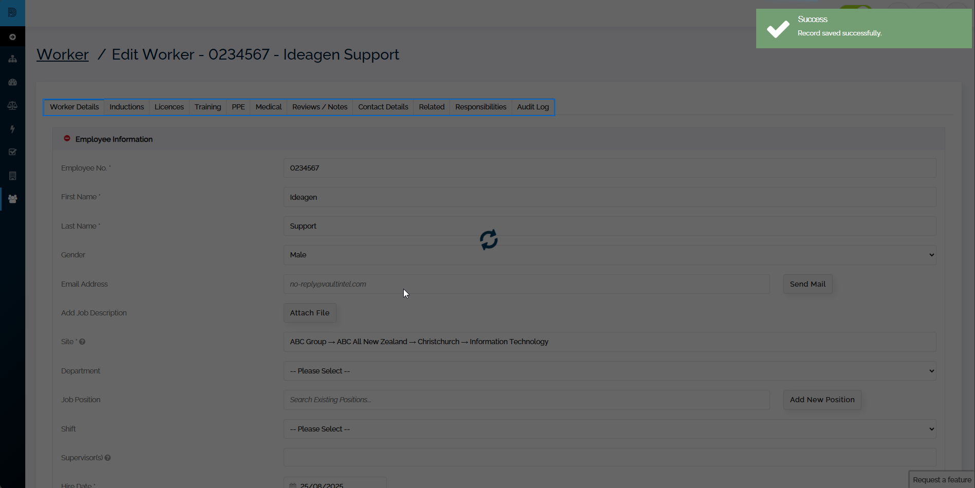Click the help icon next to Supervisor(s)

[107, 458]
